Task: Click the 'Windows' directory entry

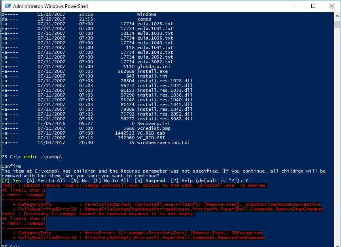Action: (x=147, y=14)
